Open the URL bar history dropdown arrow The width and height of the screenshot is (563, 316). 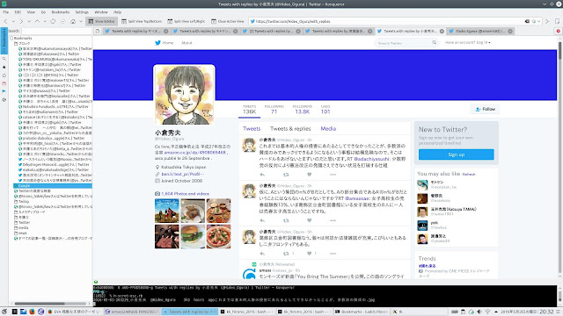(x=539, y=21)
